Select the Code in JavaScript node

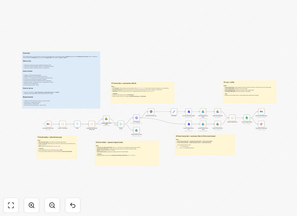[x=63, y=124]
